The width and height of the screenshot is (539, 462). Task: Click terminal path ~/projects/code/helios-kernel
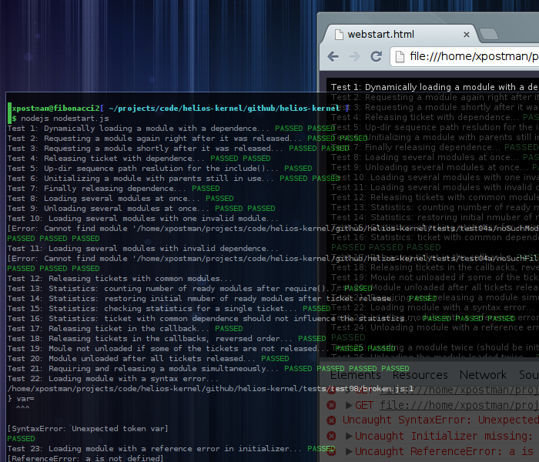click(225, 109)
